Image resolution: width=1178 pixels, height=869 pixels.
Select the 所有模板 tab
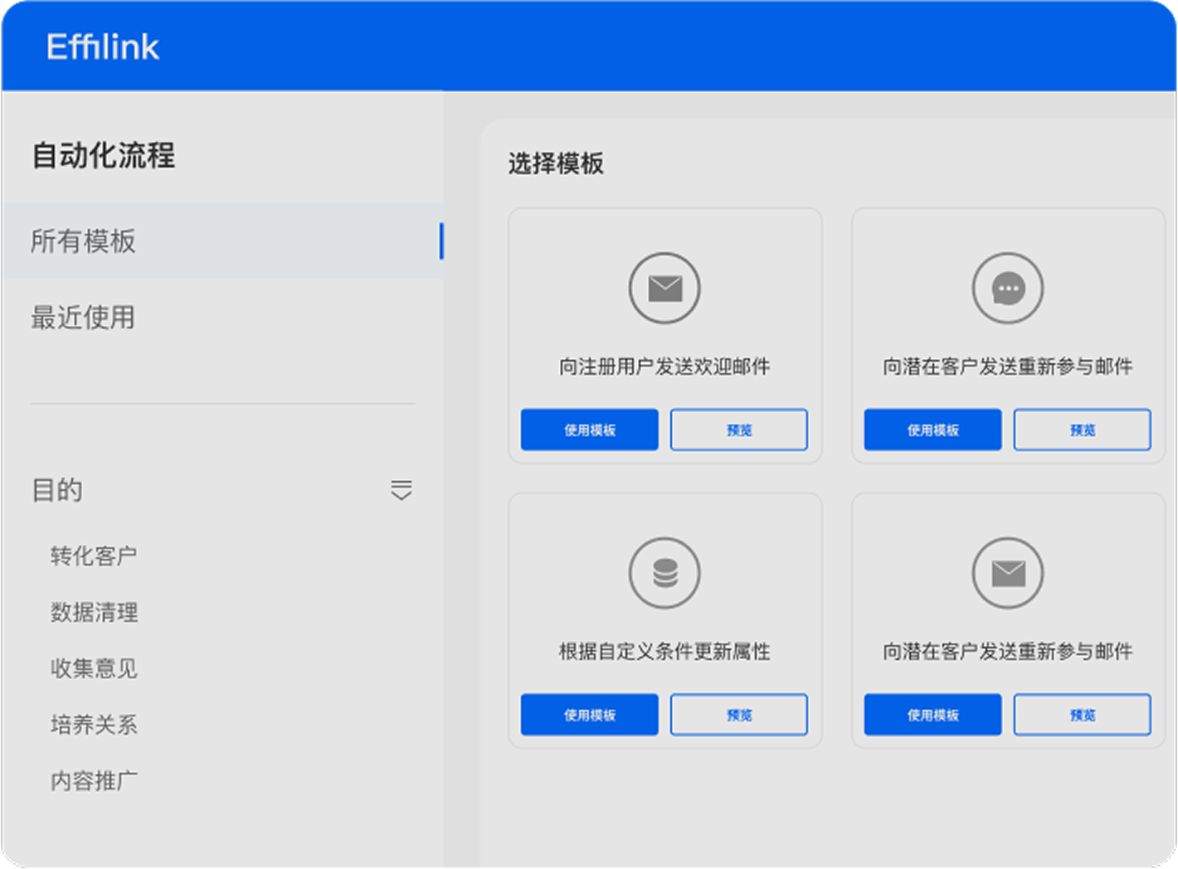pyautogui.click(x=83, y=241)
